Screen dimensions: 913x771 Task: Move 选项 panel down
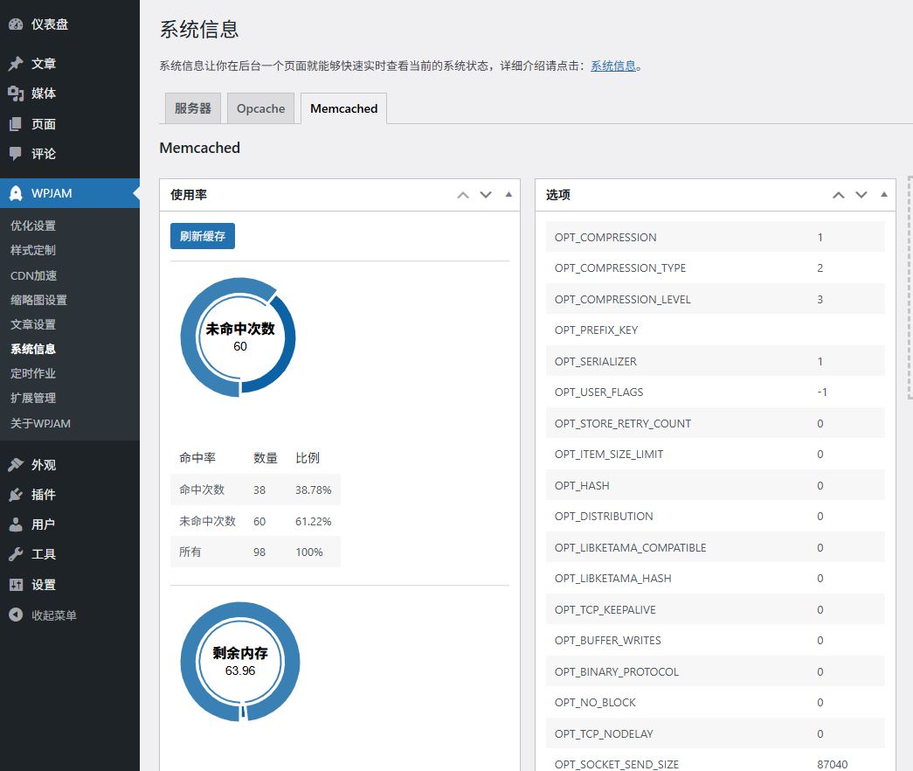tap(861, 195)
